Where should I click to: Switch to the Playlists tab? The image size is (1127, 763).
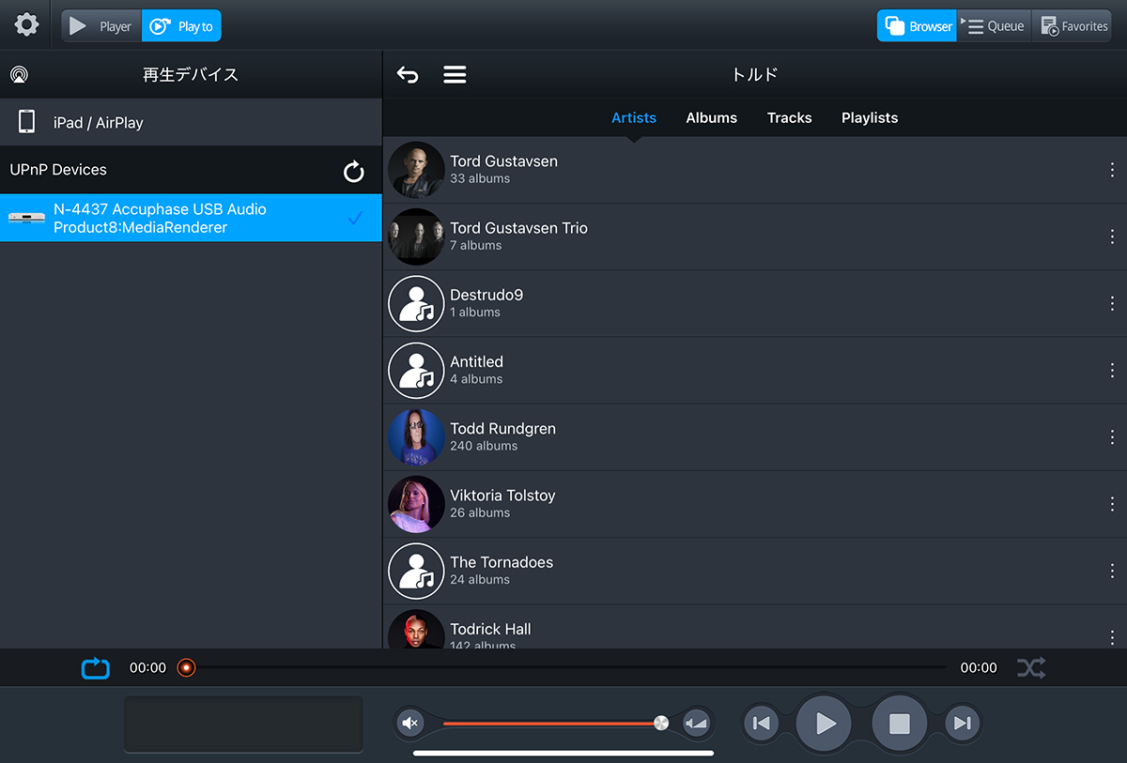[869, 118]
